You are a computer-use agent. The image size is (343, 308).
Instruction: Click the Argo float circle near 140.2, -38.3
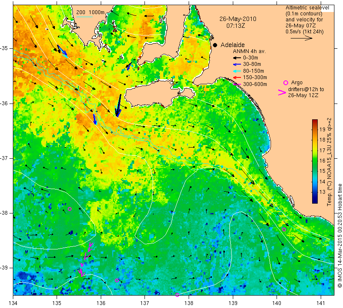point(284,229)
